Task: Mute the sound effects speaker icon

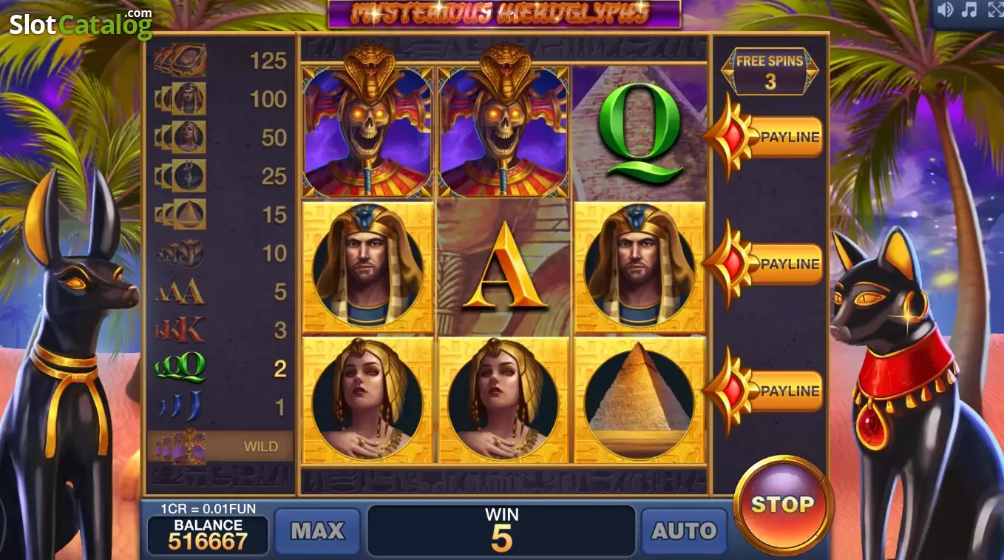Action: [x=946, y=10]
